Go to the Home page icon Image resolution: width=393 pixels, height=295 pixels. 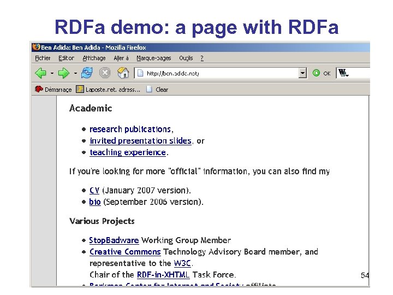(123, 73)
